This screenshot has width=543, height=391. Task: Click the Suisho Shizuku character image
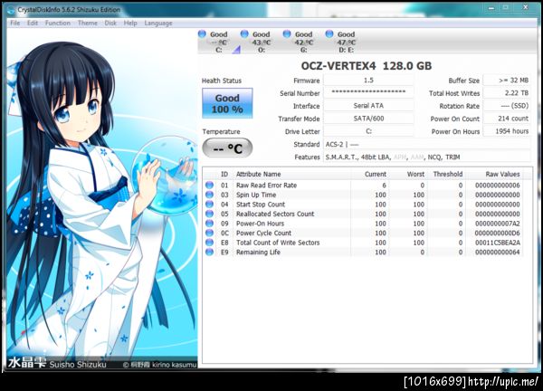pyautogui.click(x=101, y=198)
